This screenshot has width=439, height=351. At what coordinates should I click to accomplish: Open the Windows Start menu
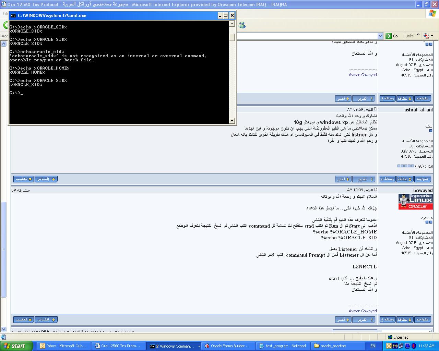16,346
